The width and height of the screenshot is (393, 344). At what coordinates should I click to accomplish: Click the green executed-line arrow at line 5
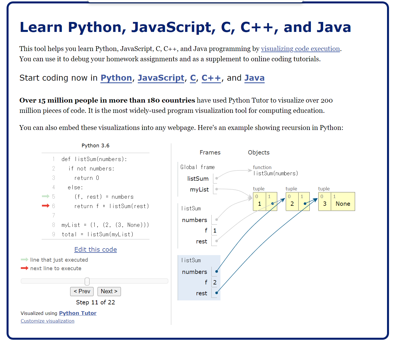(46, 196)
